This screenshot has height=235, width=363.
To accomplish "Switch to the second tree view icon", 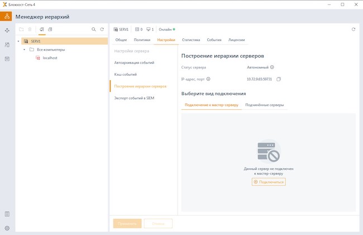I will [x=50, y=30].
